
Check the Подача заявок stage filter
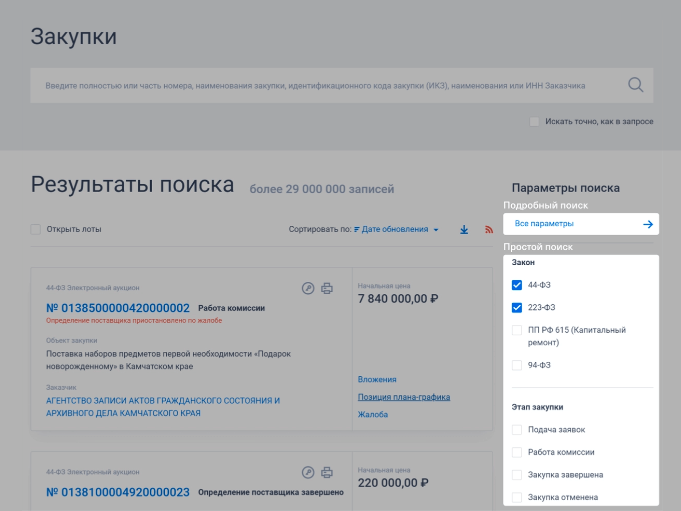click(516, 429)
